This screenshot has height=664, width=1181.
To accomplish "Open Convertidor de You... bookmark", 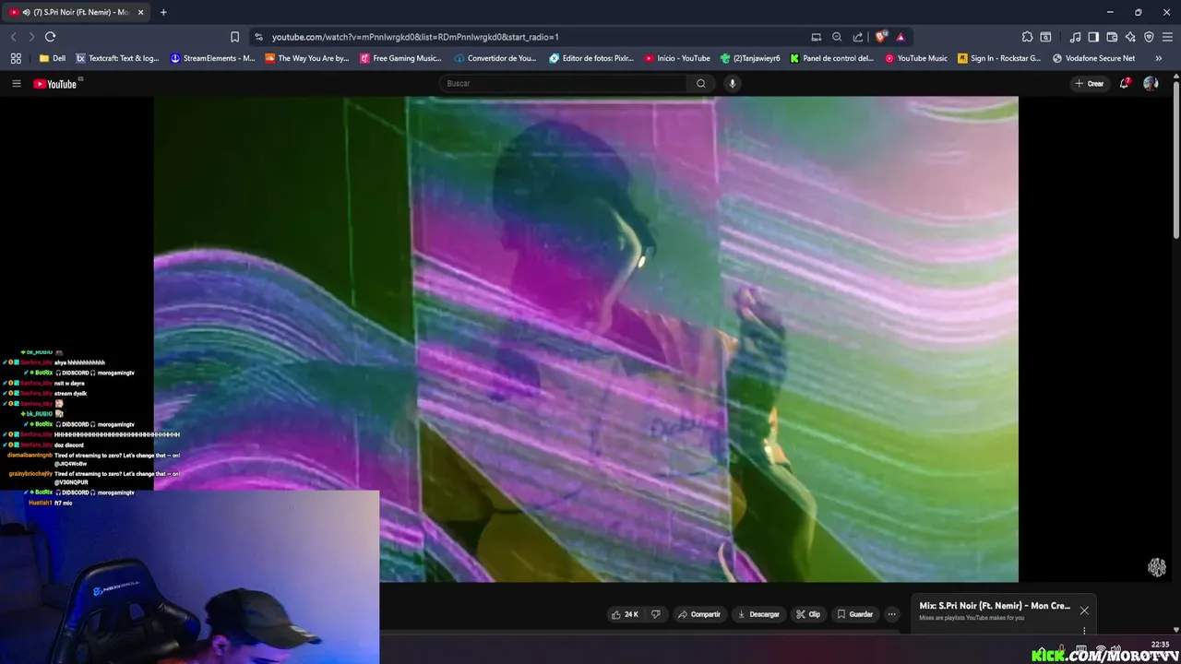I will coord(495,58).
